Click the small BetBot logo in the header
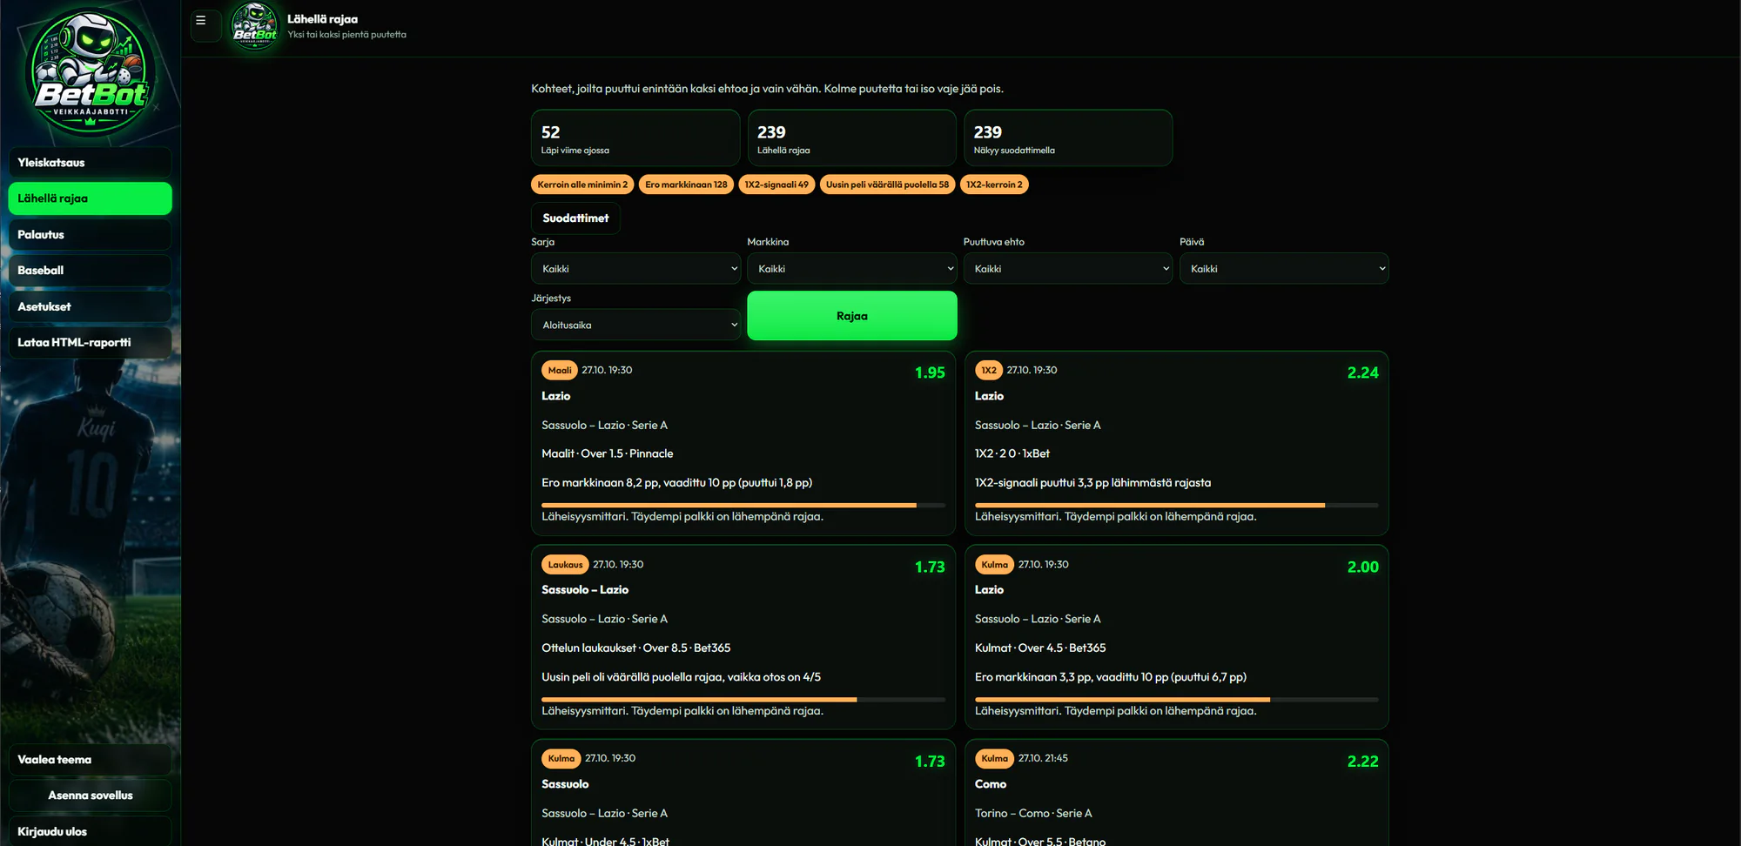Viewport: 1741px width, 846px height. pyautogui.click(x=254, y=26)
